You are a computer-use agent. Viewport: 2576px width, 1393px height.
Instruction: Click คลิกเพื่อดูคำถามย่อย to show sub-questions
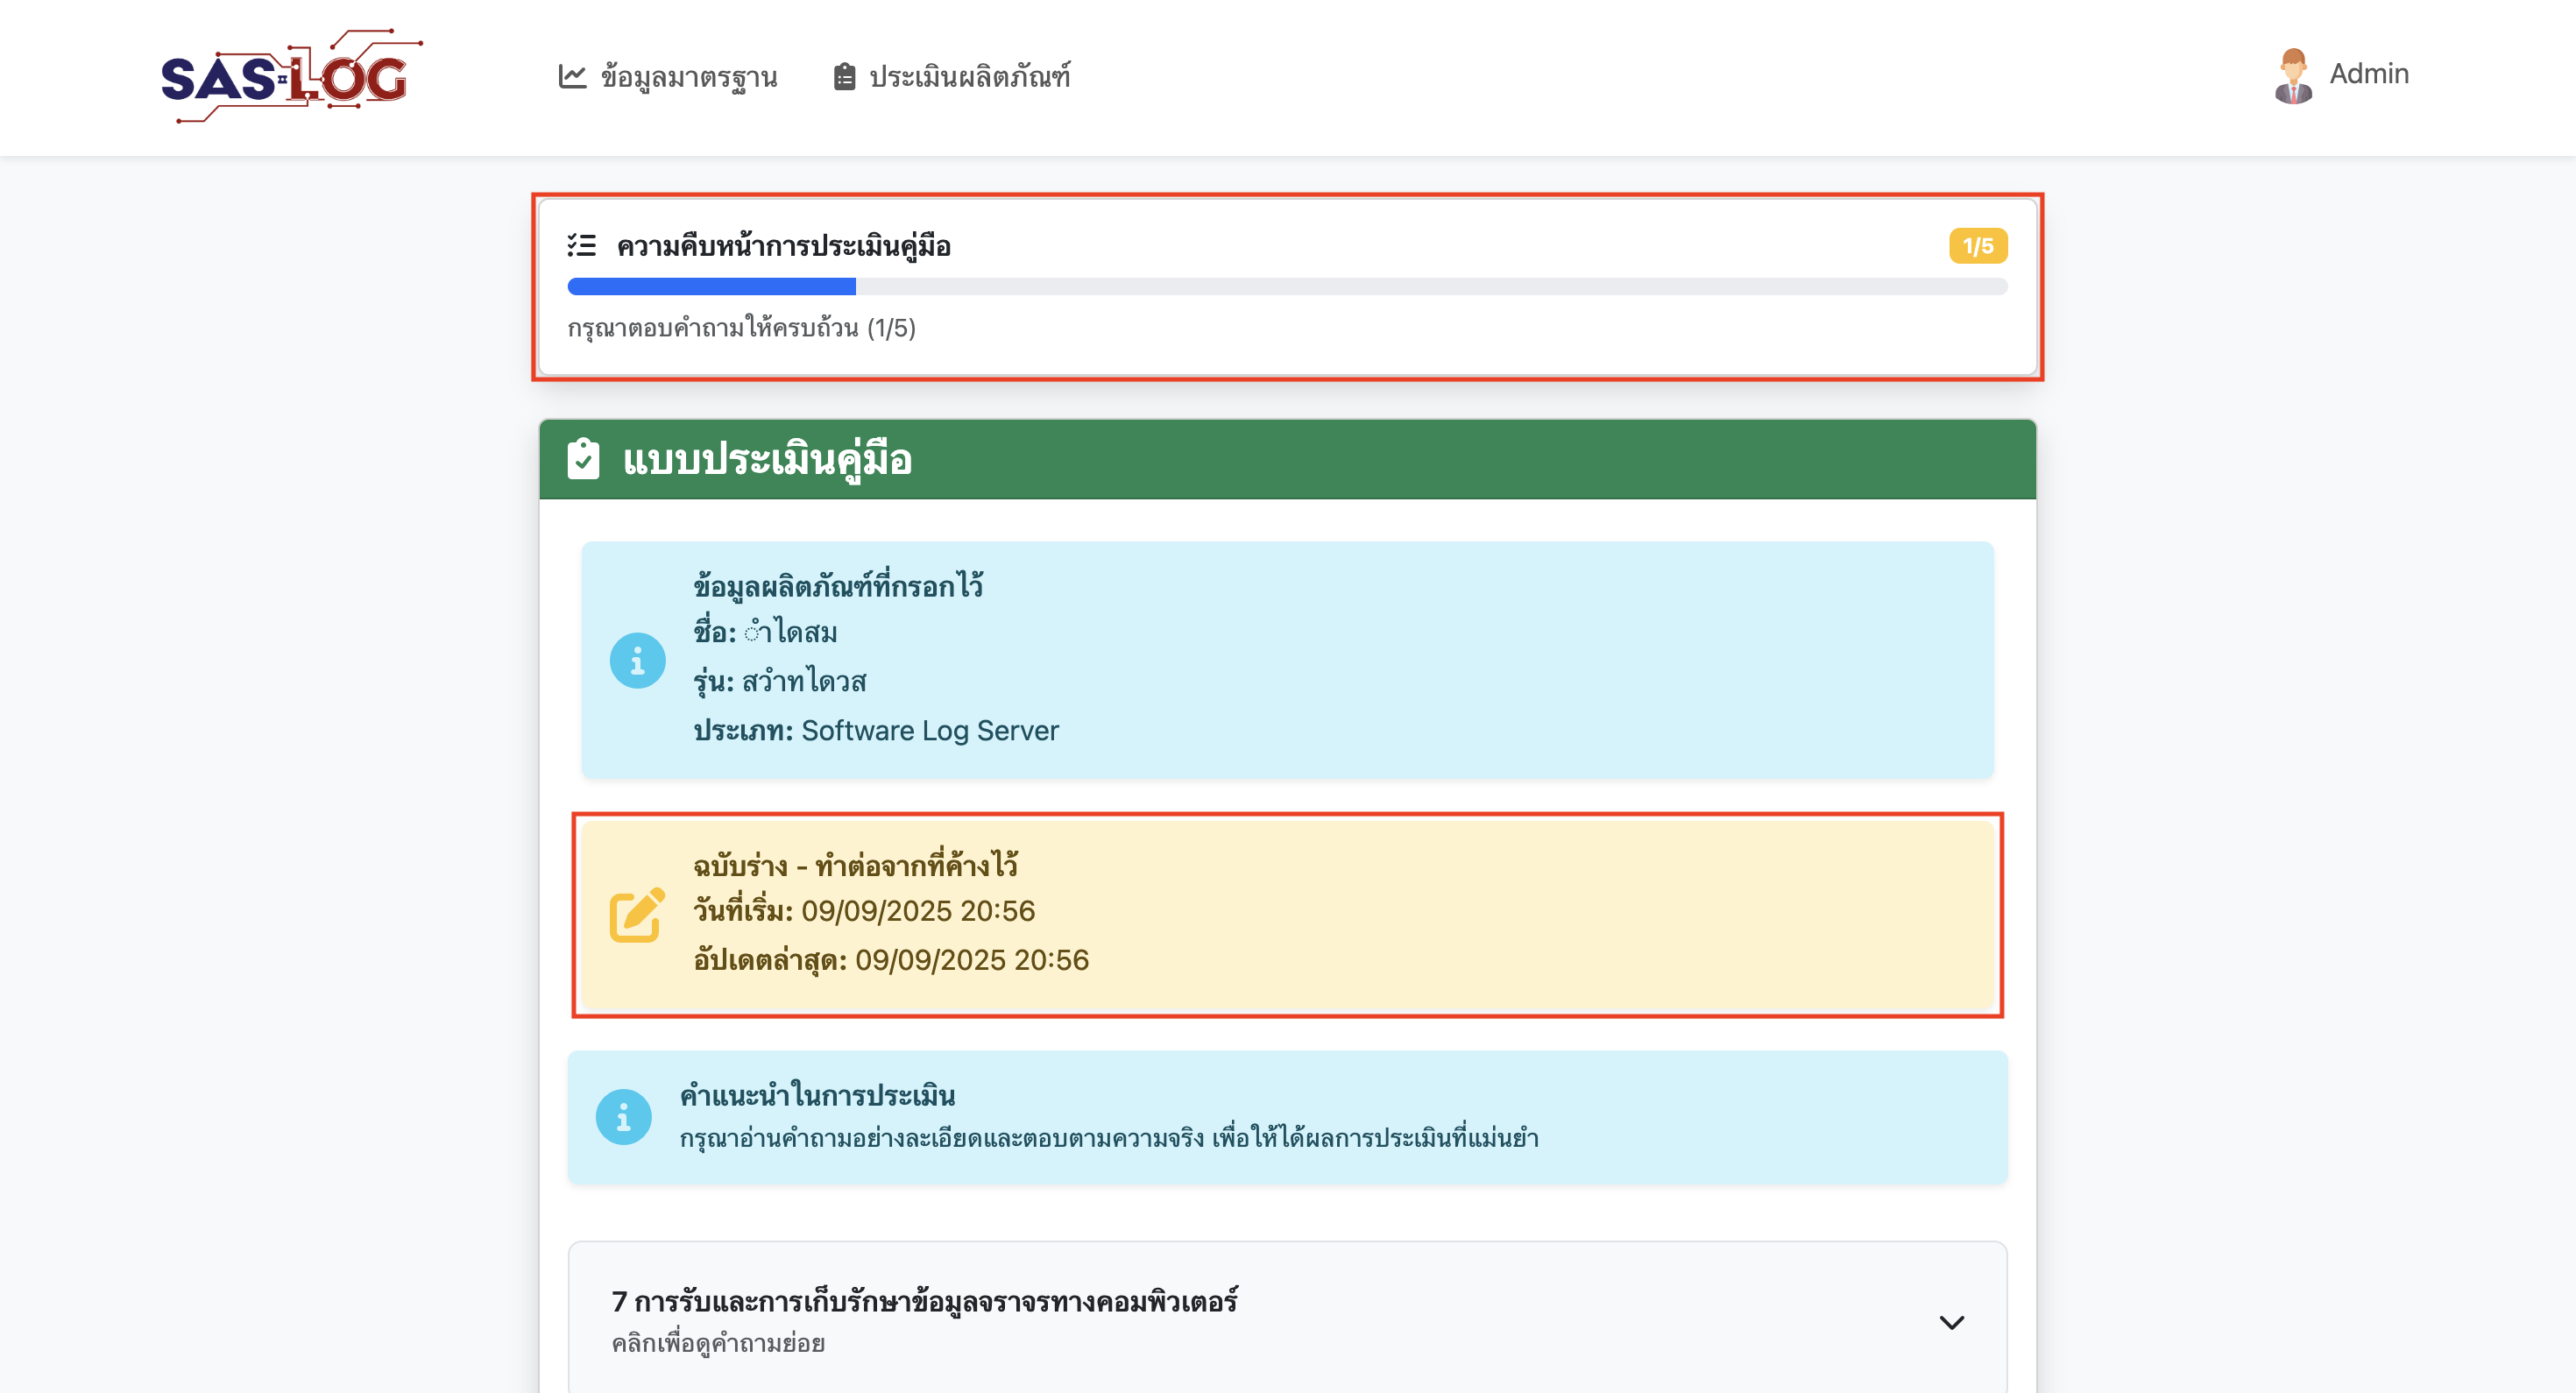pos(718,1343)
